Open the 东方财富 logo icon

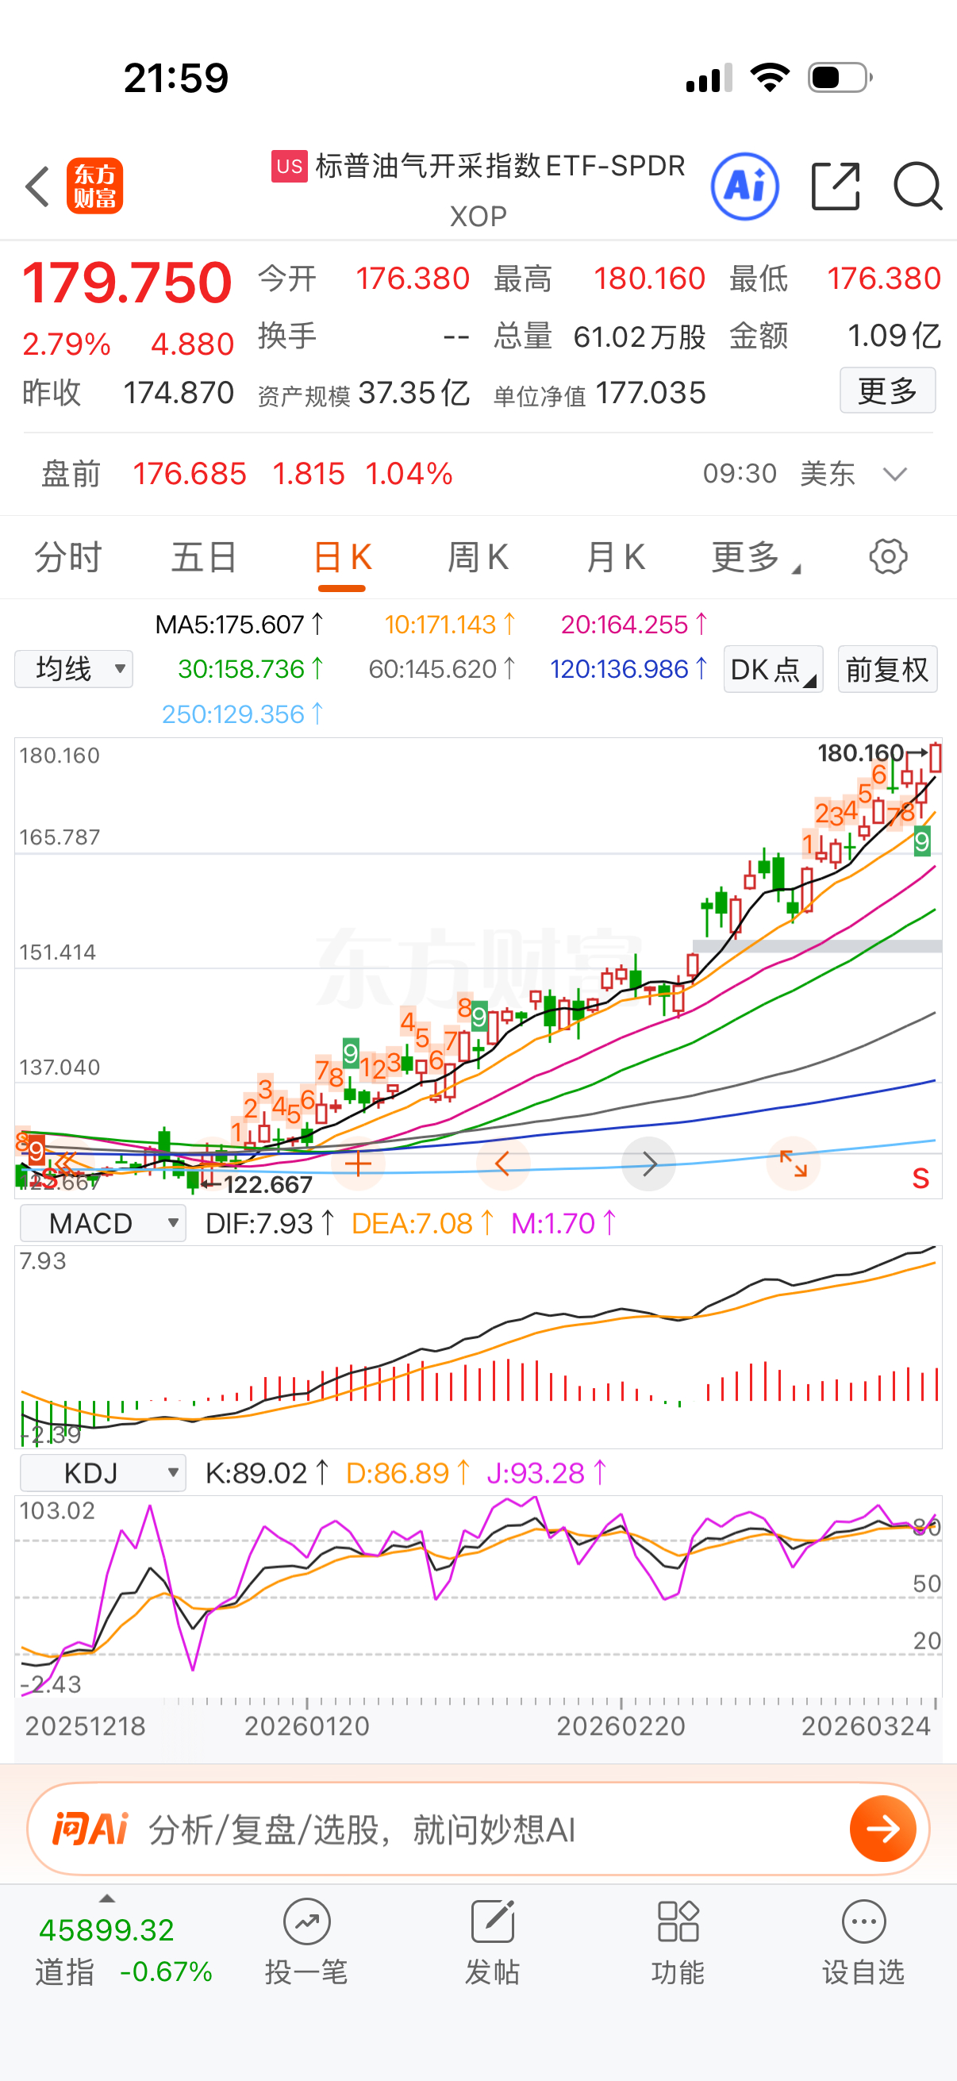(x=94, y=186)
